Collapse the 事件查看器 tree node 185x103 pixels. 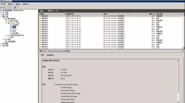4,19
